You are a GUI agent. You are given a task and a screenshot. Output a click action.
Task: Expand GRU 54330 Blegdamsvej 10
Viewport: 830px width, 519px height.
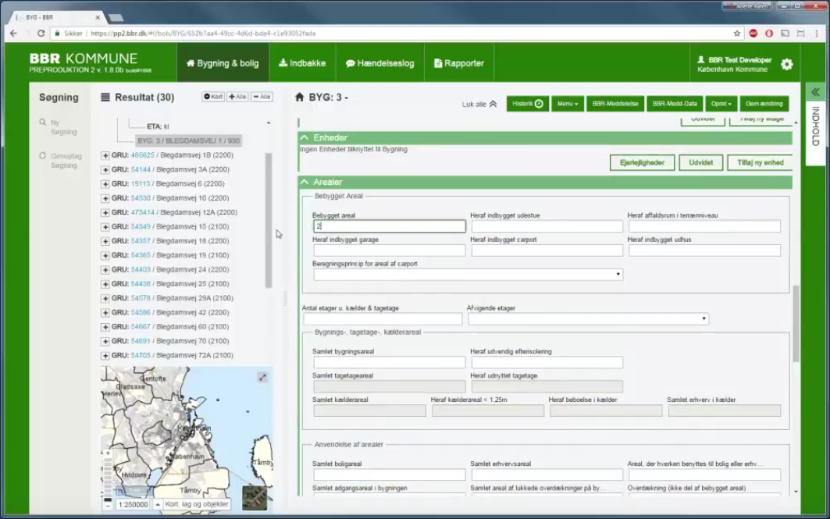coord(105,198)
